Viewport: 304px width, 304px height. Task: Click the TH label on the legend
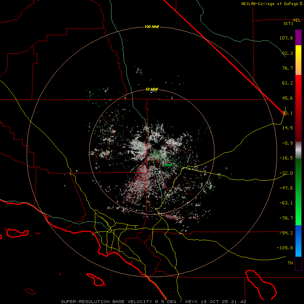tap(290, 263)
